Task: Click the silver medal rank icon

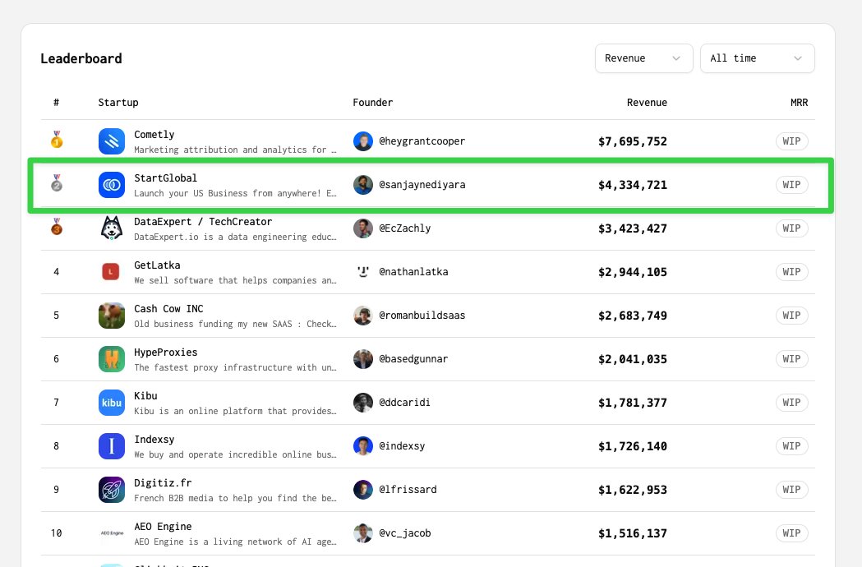Action: point(57,183)
